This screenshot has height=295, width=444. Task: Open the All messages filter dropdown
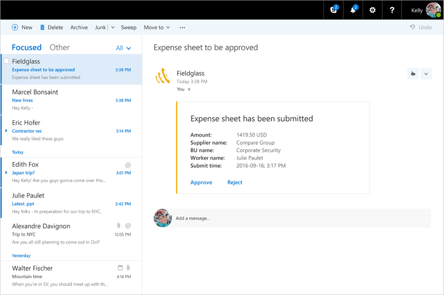(x=123, y=47)
